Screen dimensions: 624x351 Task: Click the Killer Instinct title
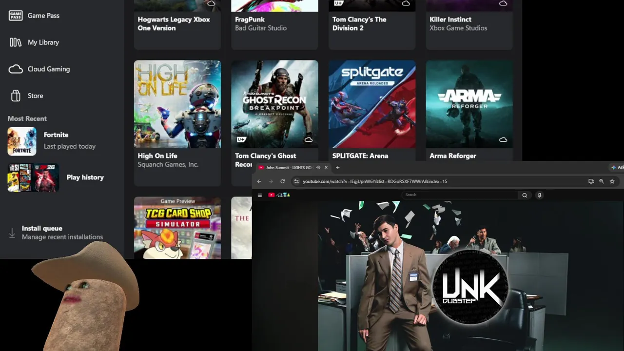(x=450, y=19)
